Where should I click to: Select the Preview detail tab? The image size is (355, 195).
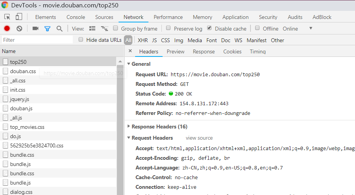[x=175, y=51]
